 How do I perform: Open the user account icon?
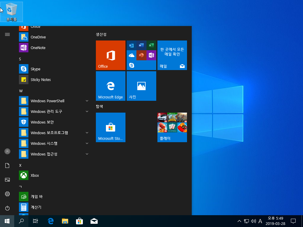pos(7,151)
